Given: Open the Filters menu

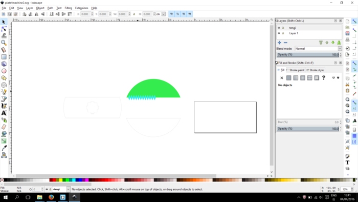Looking at the screenshot, I should [68, 8].
